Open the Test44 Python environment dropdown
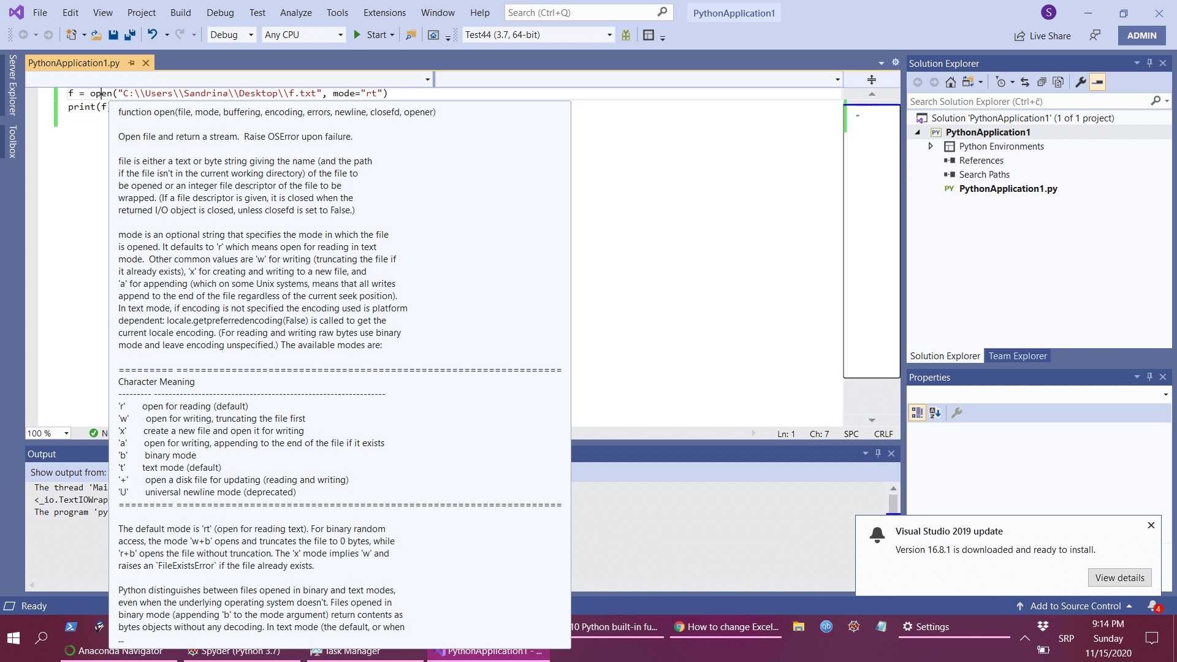 click(x=538, y=35)
